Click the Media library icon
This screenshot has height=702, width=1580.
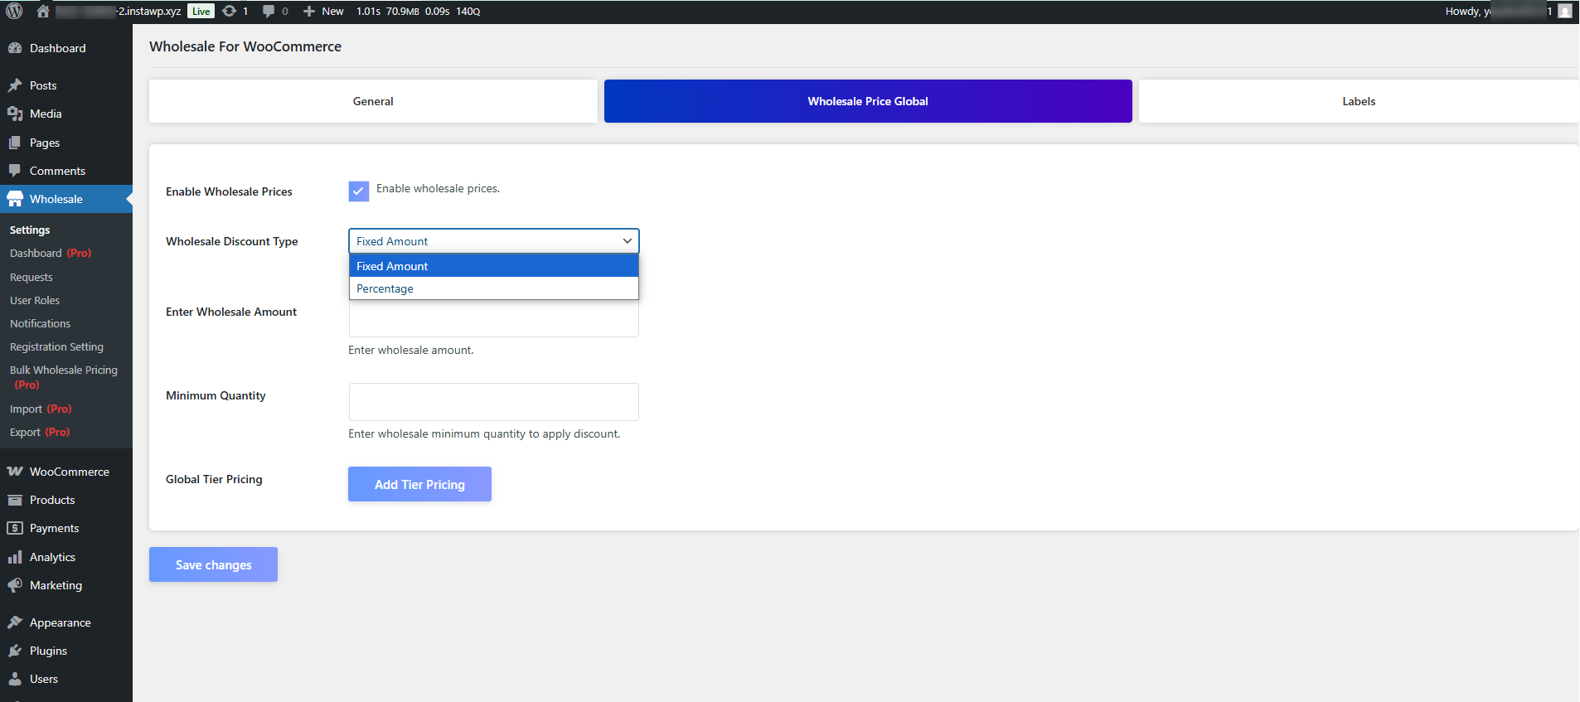tap(15, 114)
